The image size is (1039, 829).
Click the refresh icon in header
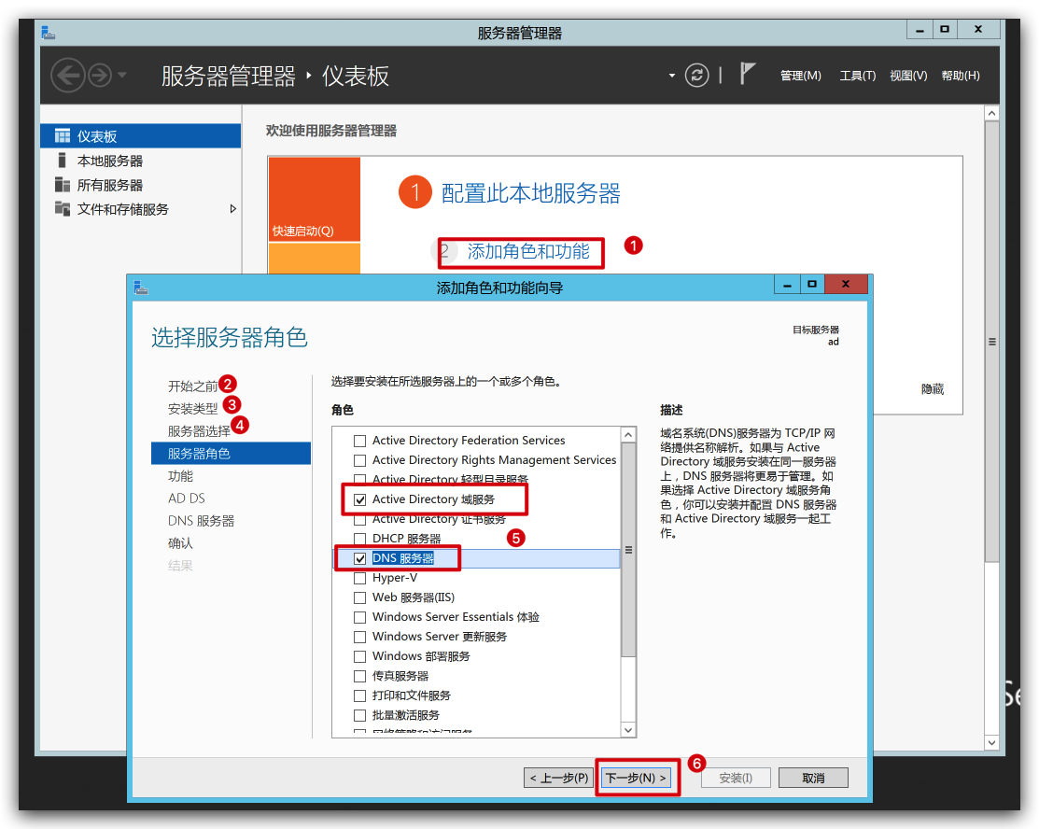696,76
